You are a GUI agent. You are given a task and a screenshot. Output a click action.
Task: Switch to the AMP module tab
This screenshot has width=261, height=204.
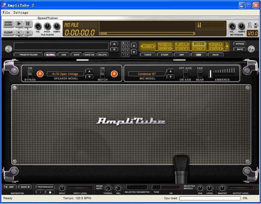click(182, 55)
